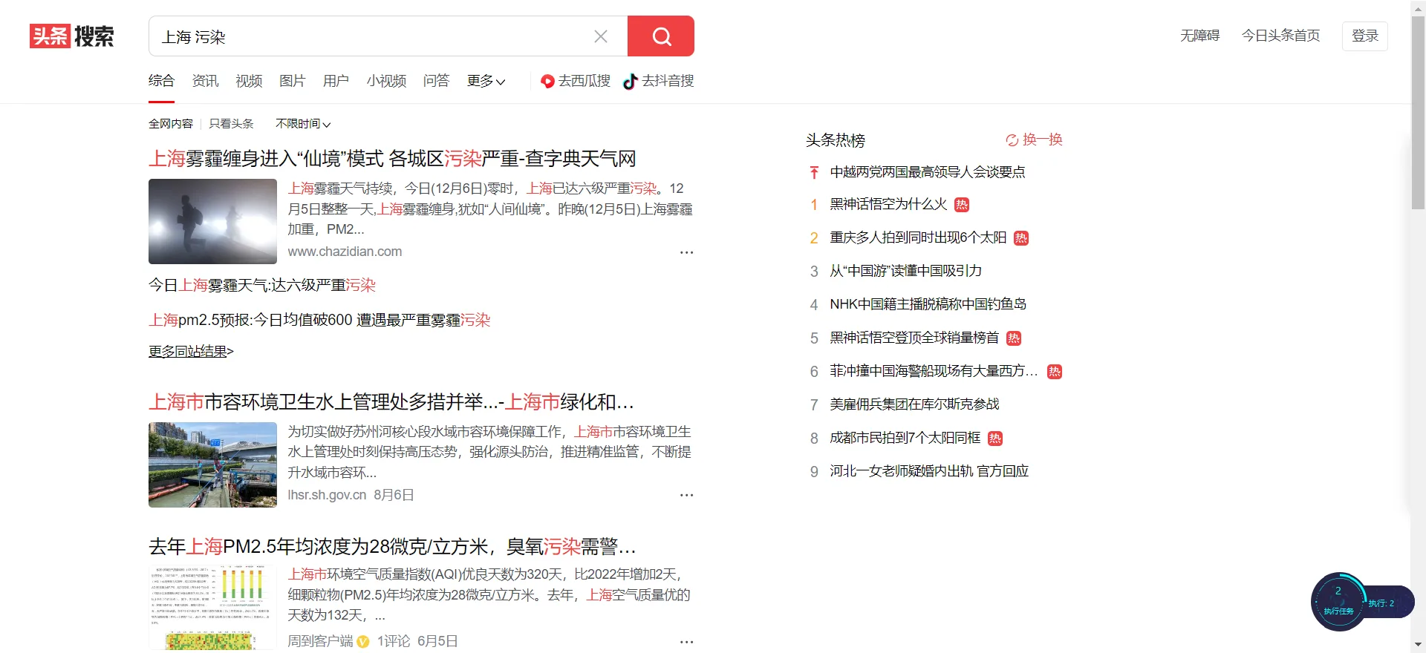
Task: Open more options for chazidian.com result
Action: pyautogui.click(x=686, y=252)
